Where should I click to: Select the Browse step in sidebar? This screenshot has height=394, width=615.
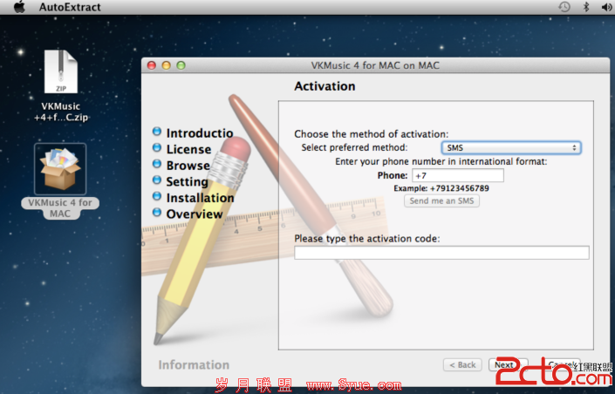coord(188,166)
